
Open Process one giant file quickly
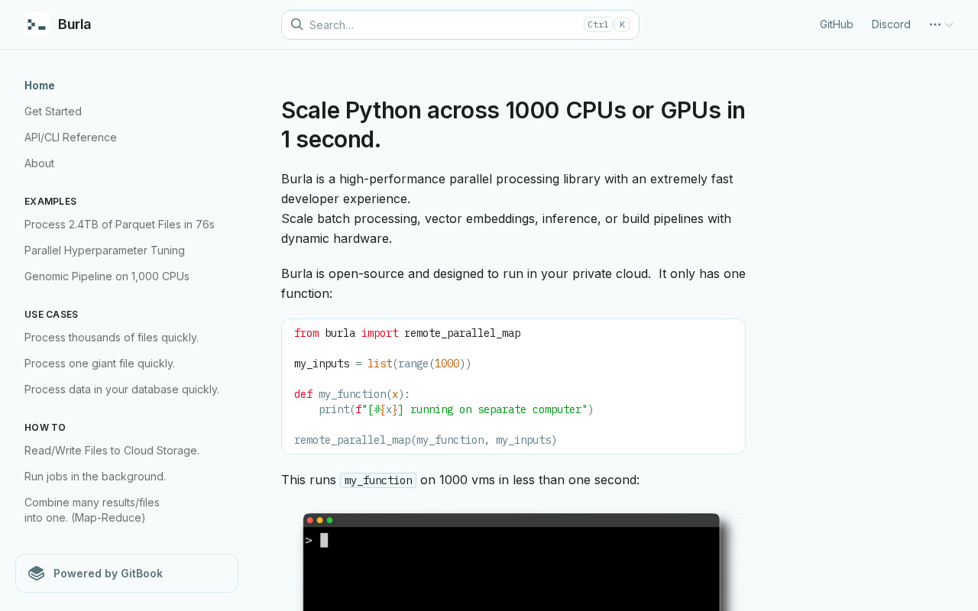(x=99, y=364)
